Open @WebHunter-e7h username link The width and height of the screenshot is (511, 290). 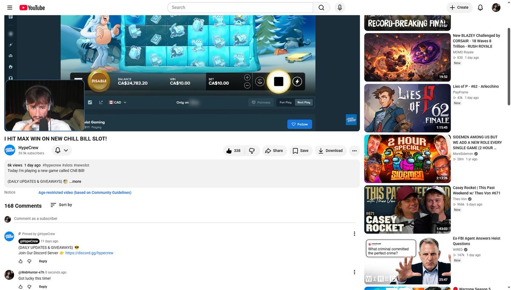coord(31,272)
